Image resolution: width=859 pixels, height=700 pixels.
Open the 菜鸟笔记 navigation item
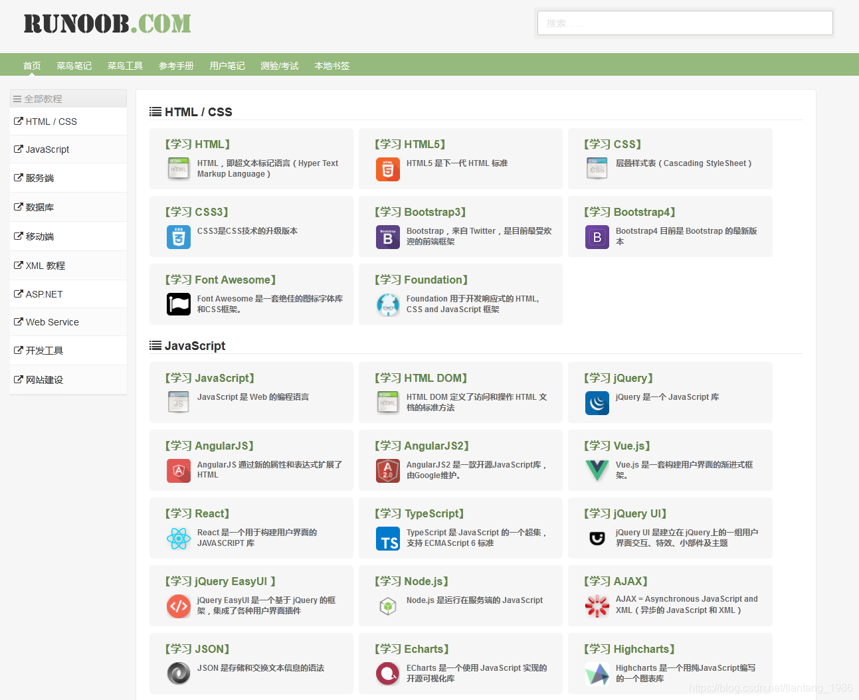tap(74, 66)
